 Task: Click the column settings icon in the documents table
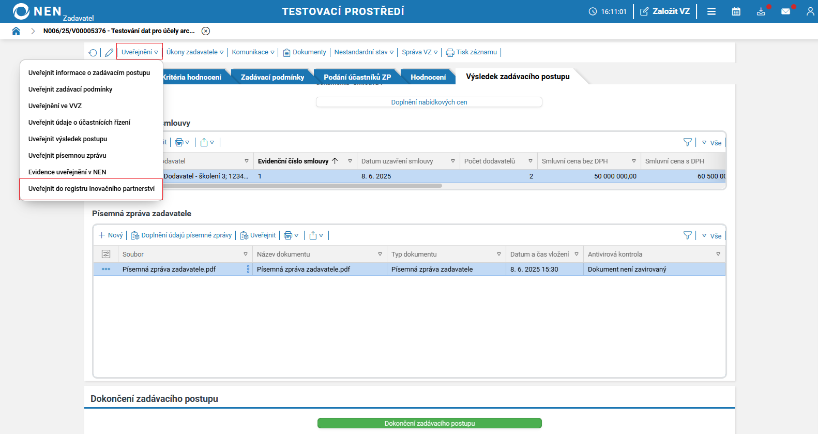tap(106, 254)
